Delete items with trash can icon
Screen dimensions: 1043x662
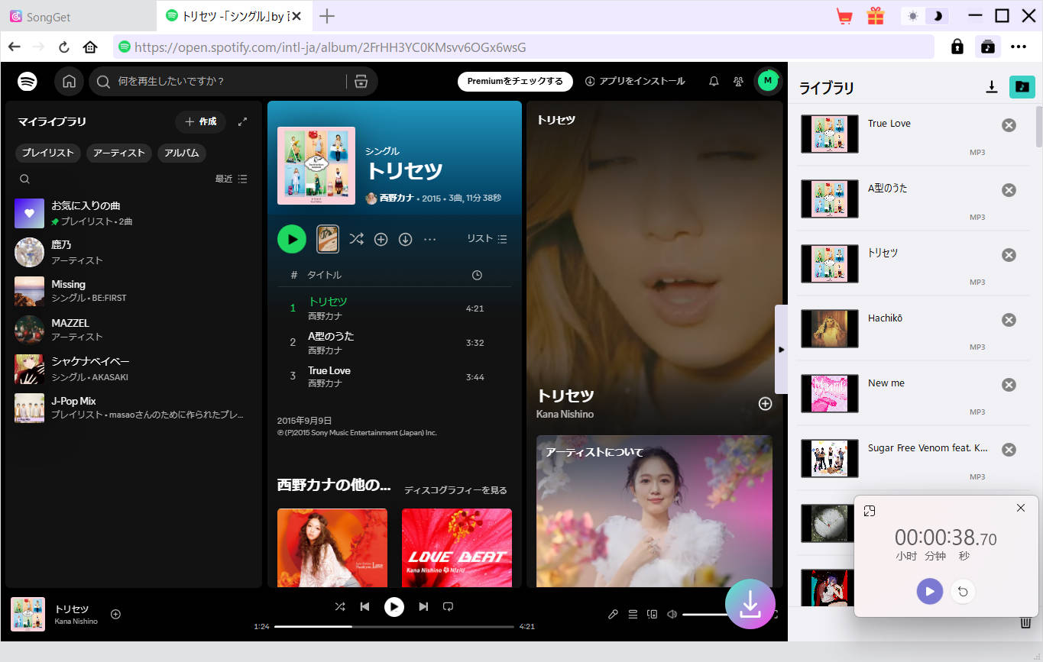tap(1026, 622)
